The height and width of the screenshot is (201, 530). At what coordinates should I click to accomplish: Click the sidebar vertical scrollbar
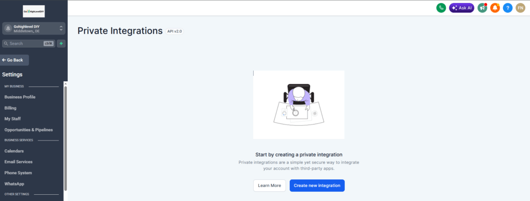[66, 138]
